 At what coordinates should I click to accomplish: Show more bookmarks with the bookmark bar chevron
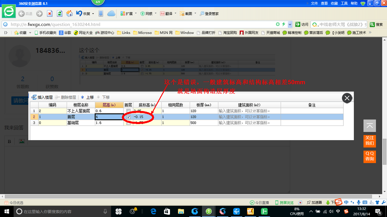pos(370,33)
